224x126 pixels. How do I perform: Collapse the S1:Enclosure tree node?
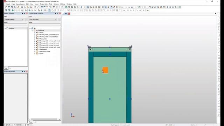coord(32,30)
